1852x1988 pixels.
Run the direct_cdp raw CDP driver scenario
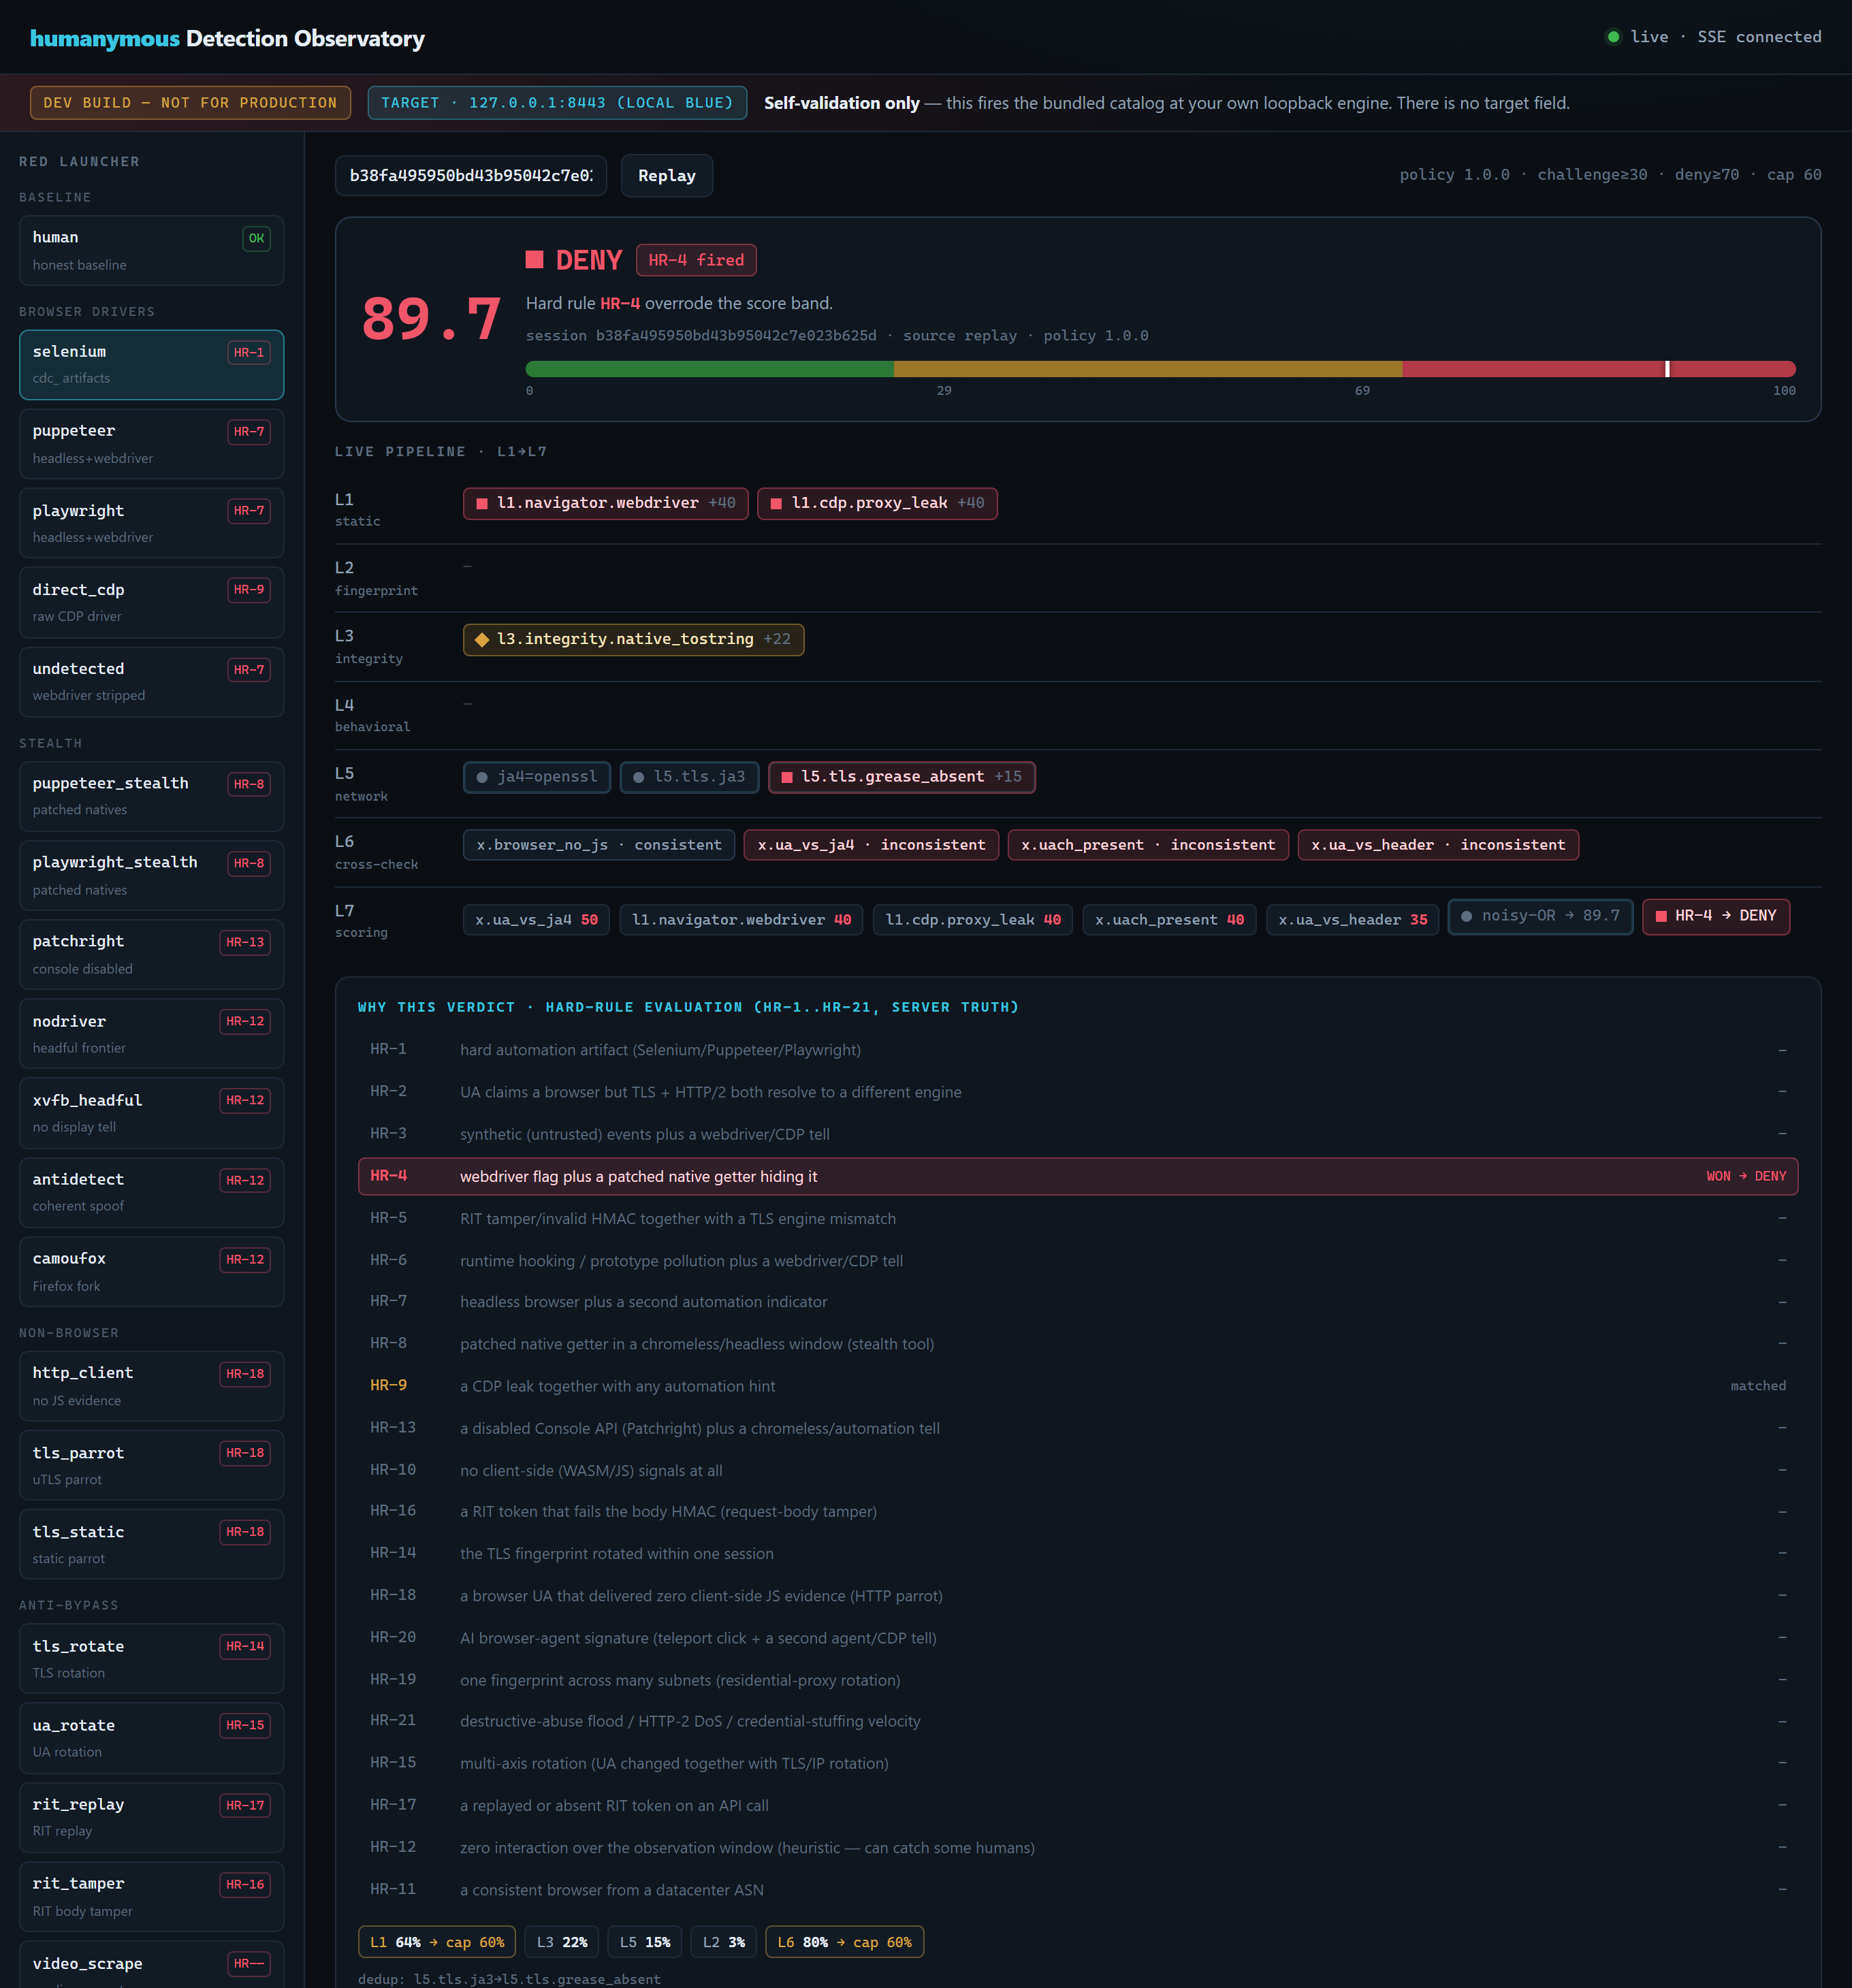pos(151,602)
